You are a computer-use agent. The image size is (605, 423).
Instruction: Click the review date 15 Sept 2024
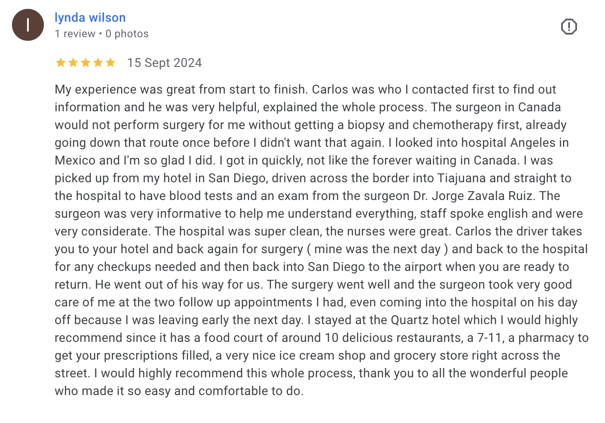click(x=164, y=63)
